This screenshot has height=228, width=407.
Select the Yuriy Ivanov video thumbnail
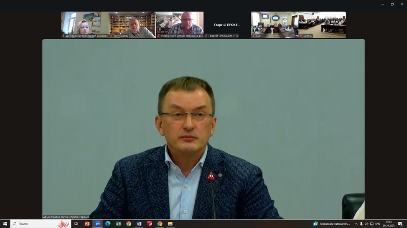pyautogui.click(x=132, y=25)
